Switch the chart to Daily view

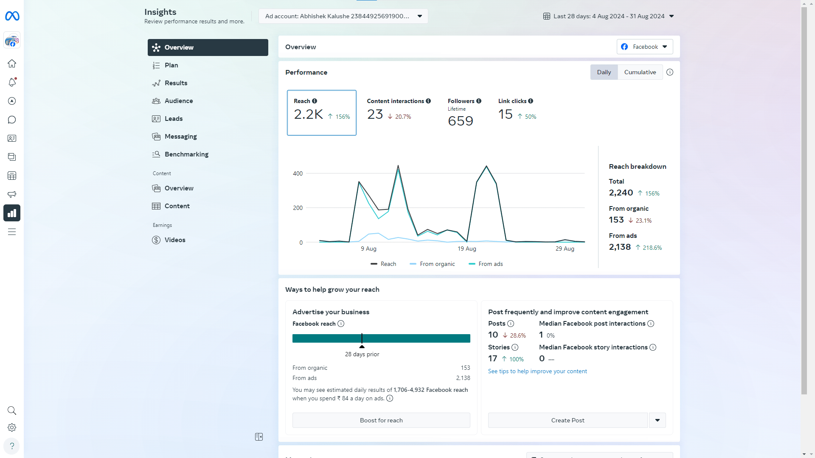coord(604,72)
